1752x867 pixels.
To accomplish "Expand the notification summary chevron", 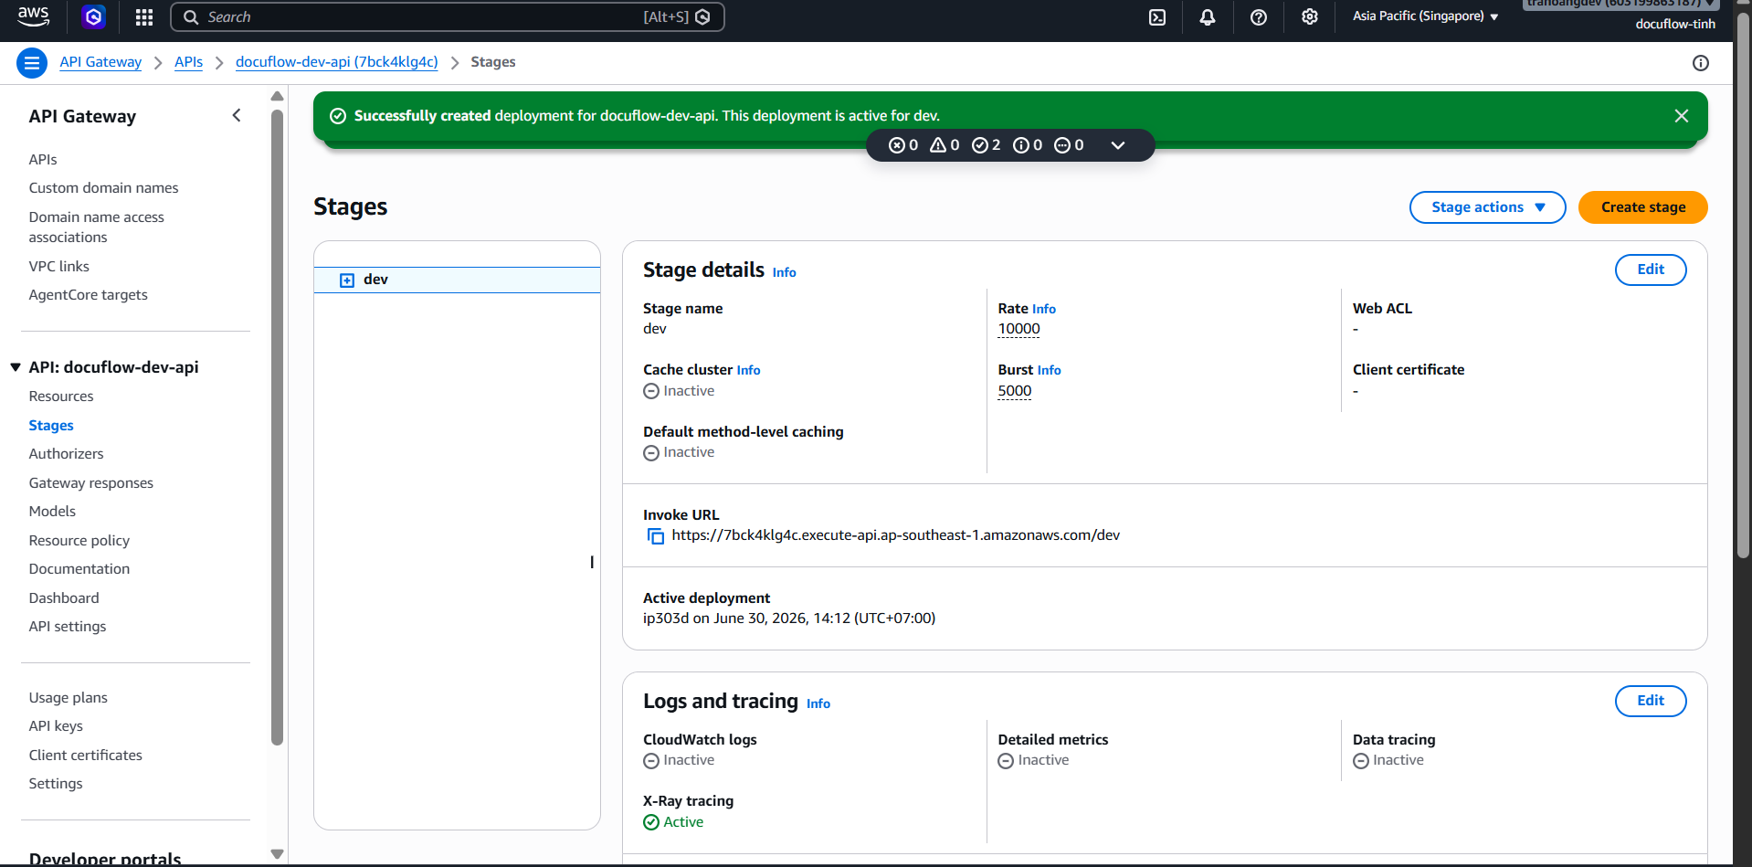I will [1118, 145].
